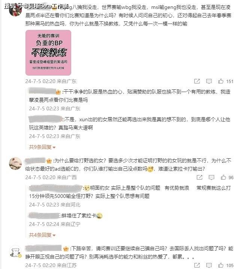Screen dimensions: 239x269
Task: Reply to the 广西 comment via speech bubble icon
Action: 211,177
